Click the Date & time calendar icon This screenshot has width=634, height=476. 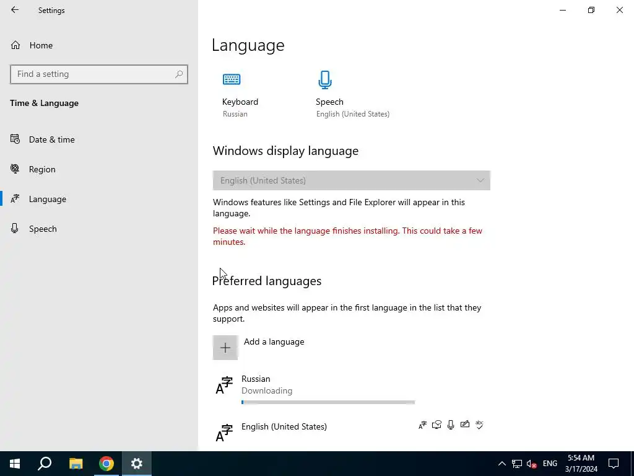[15, 139]
